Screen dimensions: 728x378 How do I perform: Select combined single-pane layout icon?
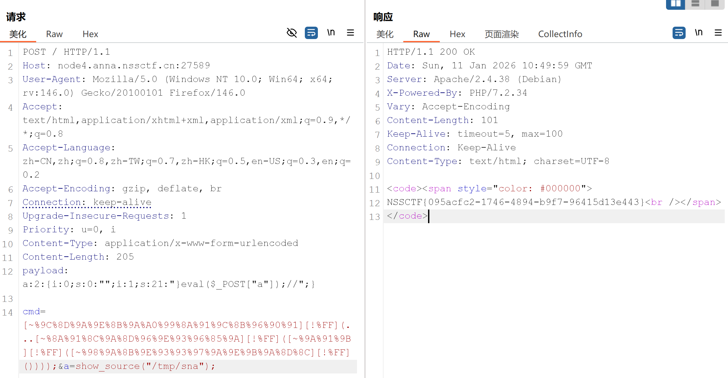pyautogui.click(x=715, y=4)
